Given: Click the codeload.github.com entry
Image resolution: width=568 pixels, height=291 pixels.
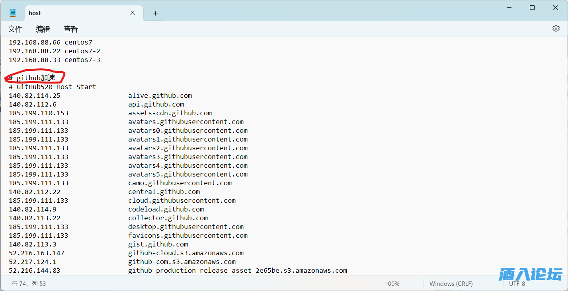Looking at the screenshot, I should coord(166,209).
